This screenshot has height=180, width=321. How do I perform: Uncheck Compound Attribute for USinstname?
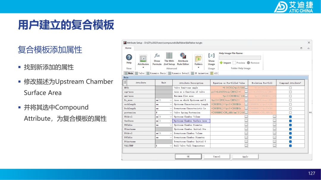290,129
